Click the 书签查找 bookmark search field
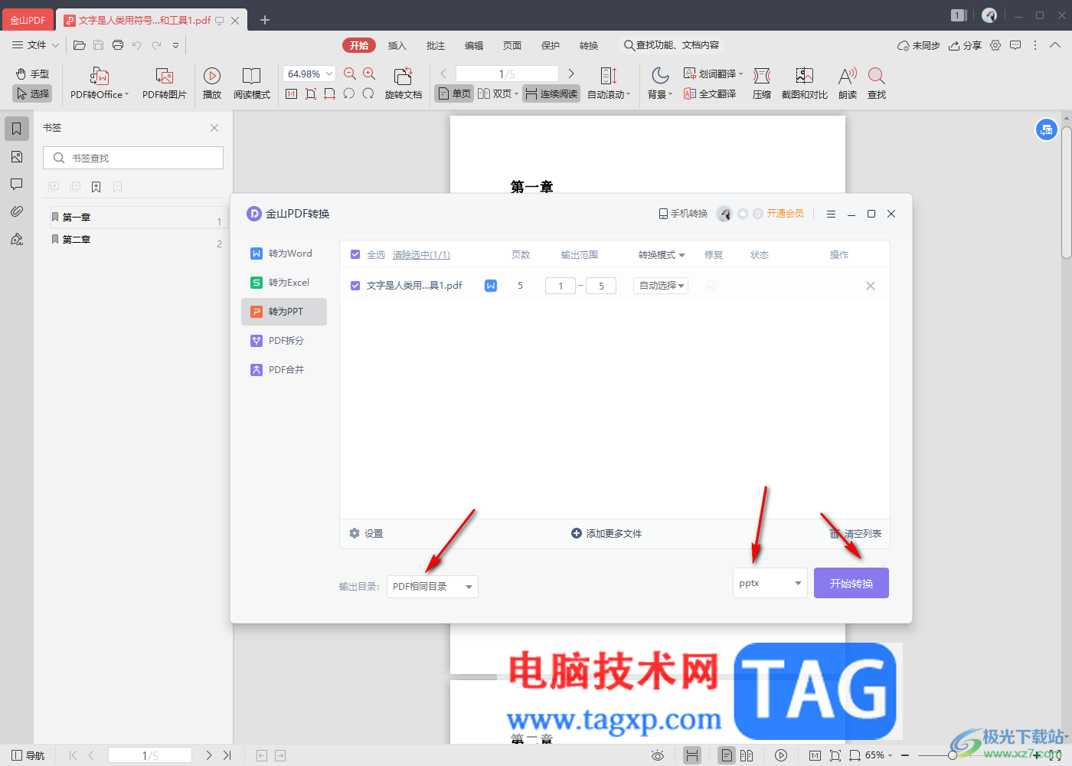The image size is (1072, 766). coord(133,158)
